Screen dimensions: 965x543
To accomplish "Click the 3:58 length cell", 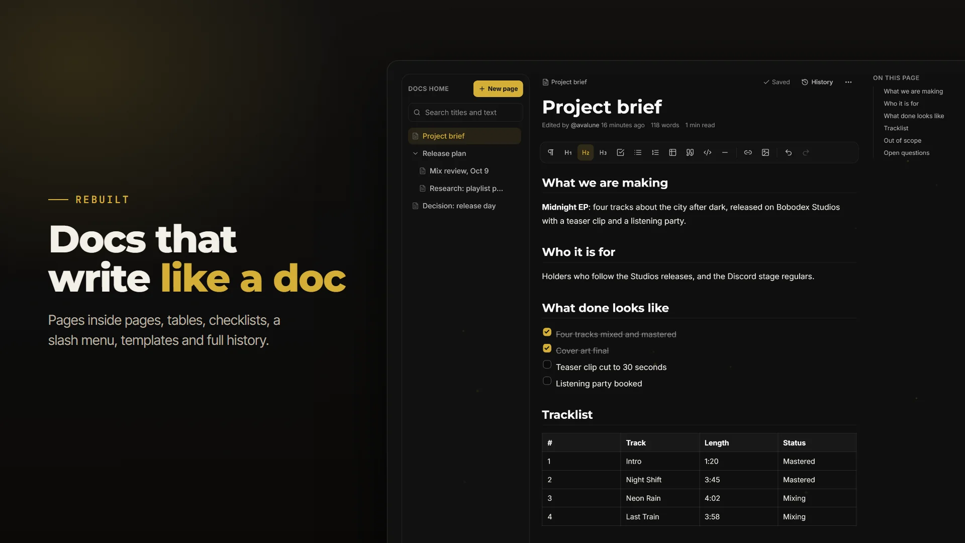I will point(738,517).
